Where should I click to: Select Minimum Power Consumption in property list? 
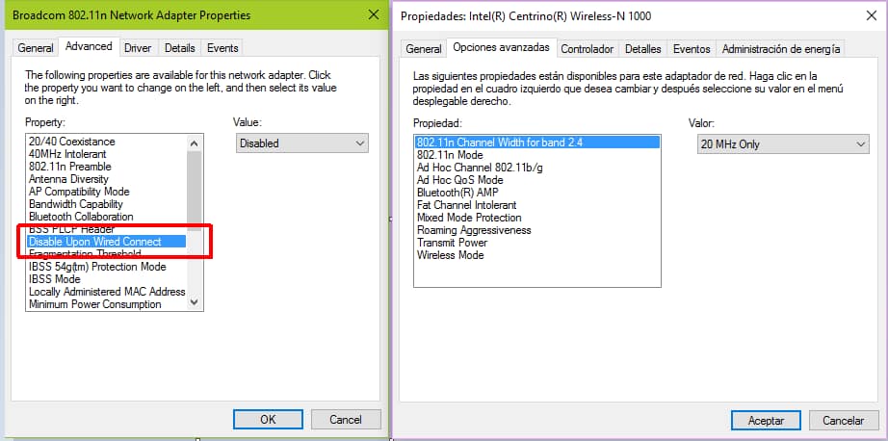[95, 304]
